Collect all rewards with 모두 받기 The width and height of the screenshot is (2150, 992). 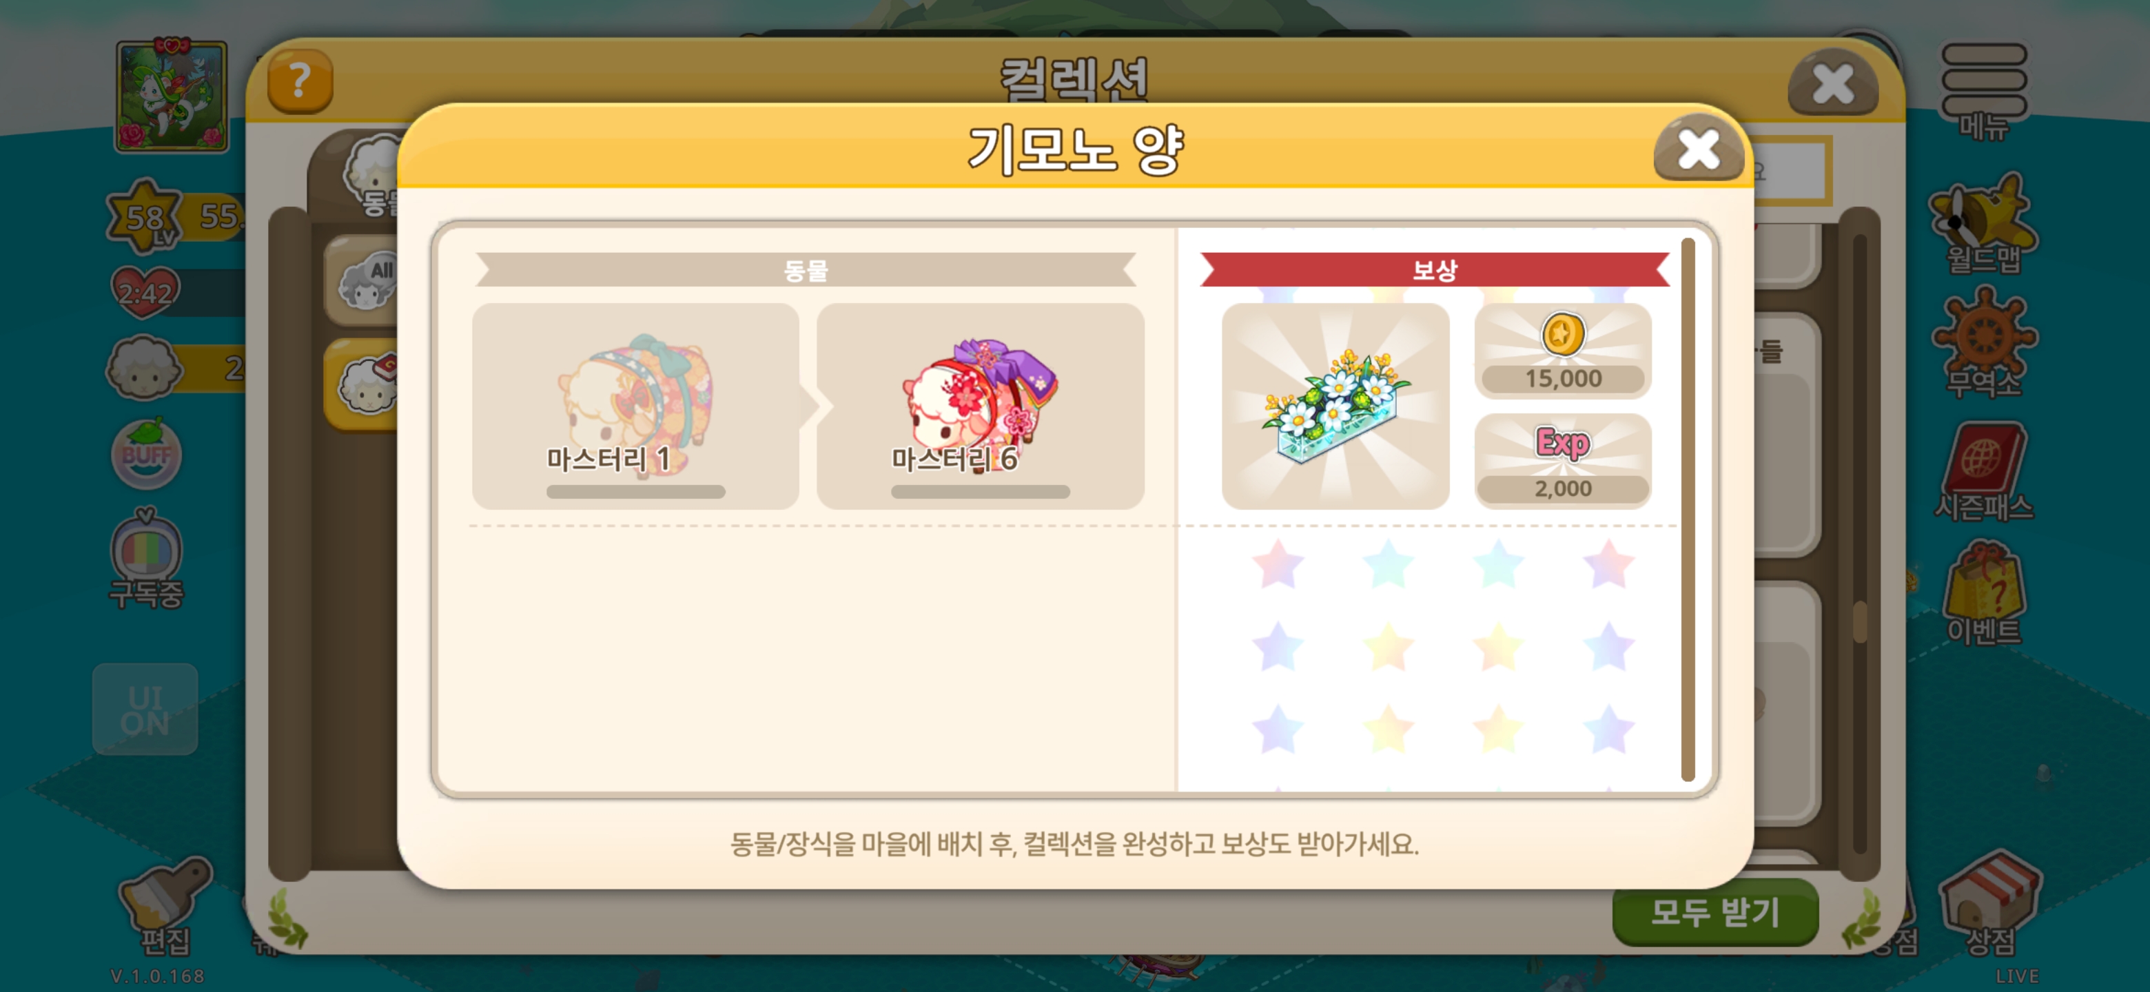coord(1714,912)
